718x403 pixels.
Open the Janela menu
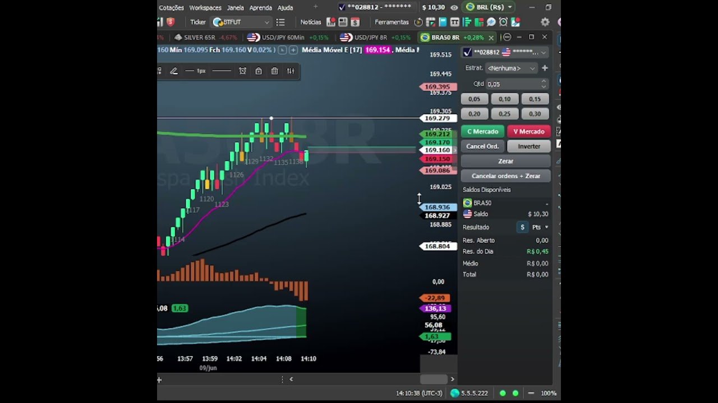tap(235, 8)
